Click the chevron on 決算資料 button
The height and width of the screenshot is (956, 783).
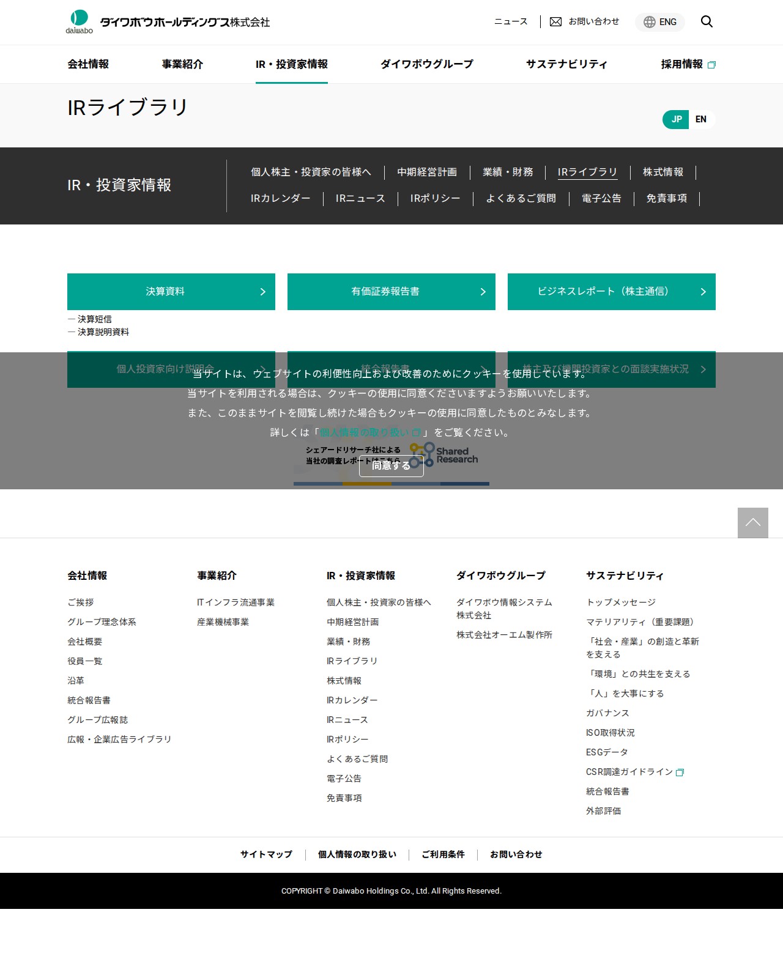(x=263, y=292)
